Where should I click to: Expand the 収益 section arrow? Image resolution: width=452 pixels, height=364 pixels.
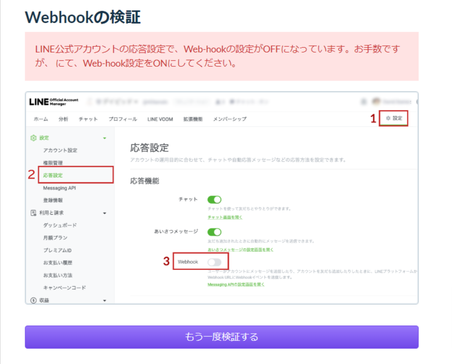point(104,300)
